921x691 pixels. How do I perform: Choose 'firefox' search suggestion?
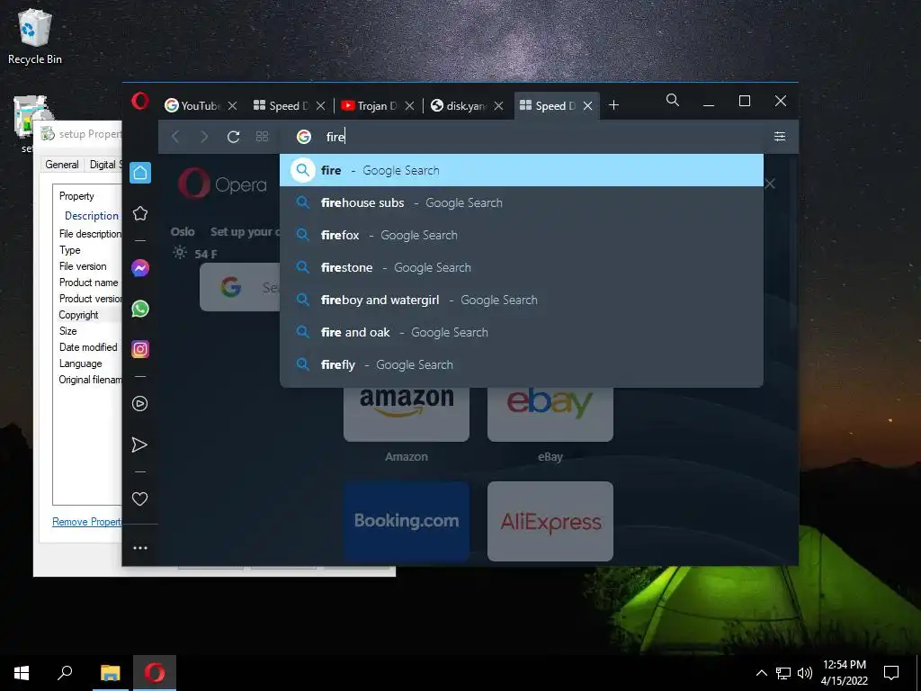coord(522,235)
